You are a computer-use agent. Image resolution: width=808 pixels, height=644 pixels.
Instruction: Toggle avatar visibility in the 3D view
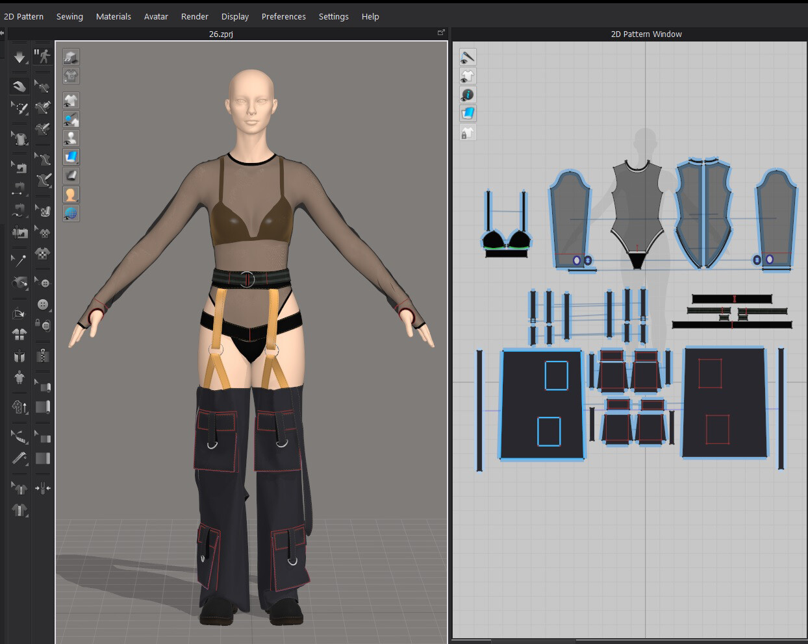[x=71, y=137]
